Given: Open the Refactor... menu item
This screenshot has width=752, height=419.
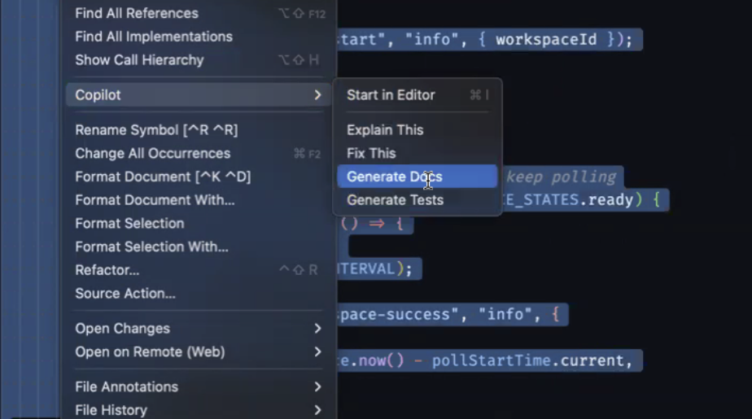Looking at the screenshot, I should [107, 270].
